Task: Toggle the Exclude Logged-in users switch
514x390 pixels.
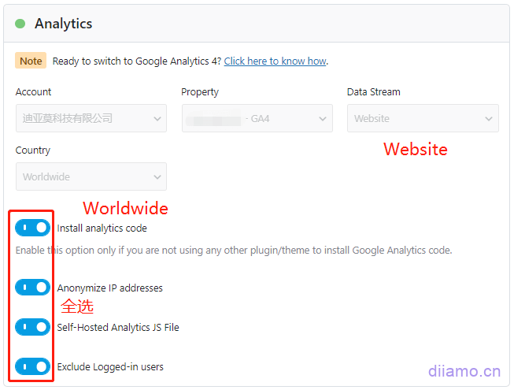Action: 32,366
